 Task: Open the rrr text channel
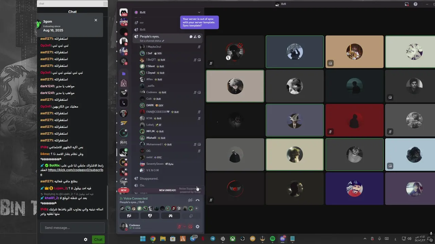point(168,23)
